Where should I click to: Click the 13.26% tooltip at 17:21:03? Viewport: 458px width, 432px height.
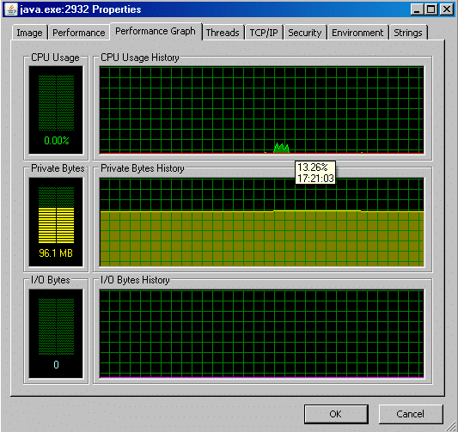[x=315, y=173]
